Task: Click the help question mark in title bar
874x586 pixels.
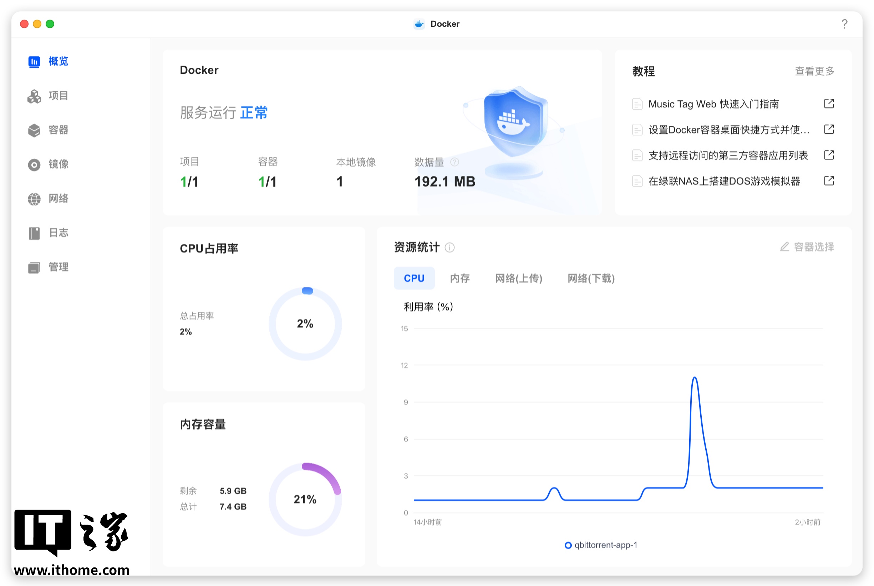Action: coord(844,24)
